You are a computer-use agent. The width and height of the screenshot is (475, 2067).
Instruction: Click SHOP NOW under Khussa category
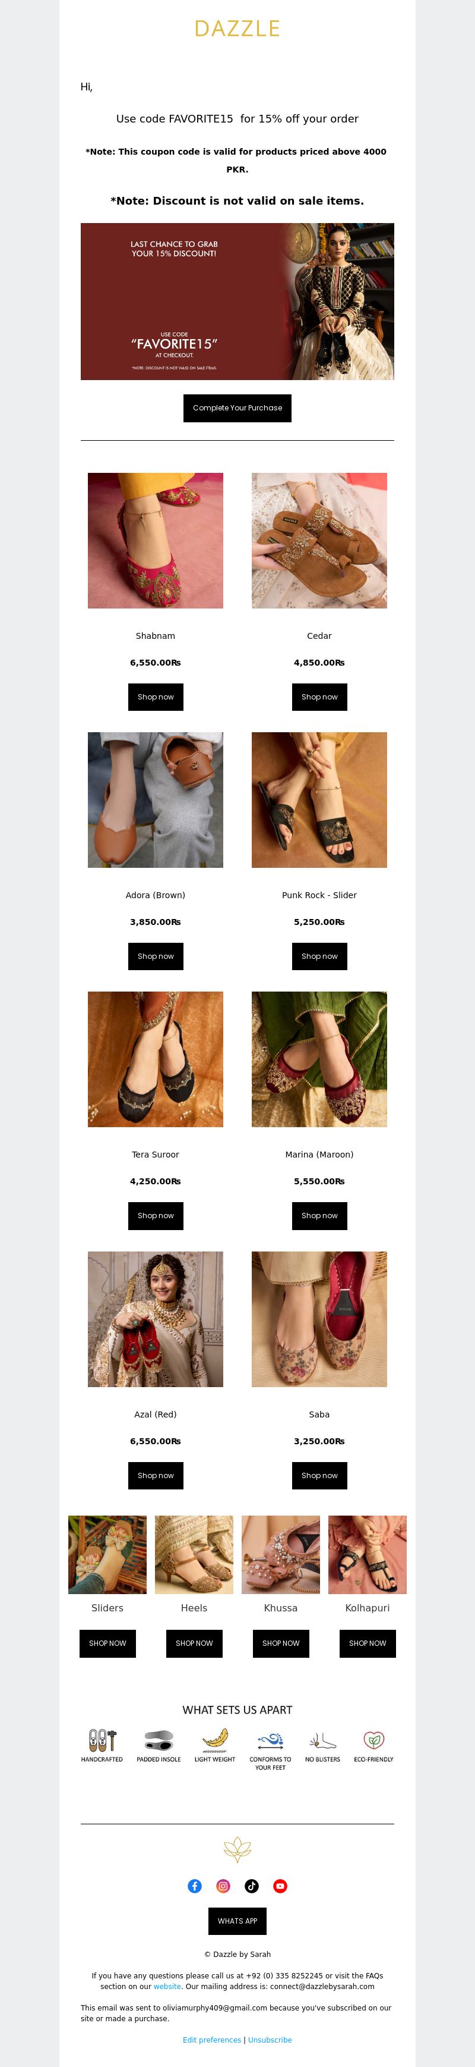coord(281,1642)
